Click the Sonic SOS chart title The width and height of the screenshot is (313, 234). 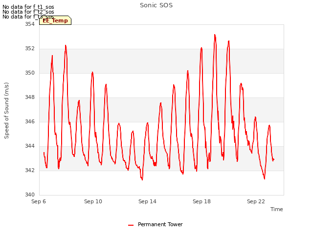[x=156, y=5]
